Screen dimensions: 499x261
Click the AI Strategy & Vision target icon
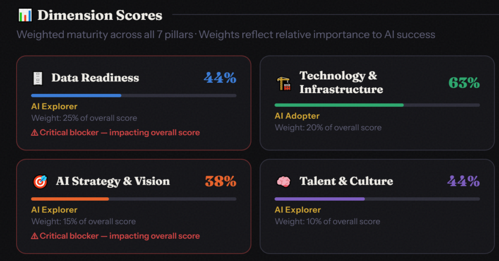[x=40, y=182]
